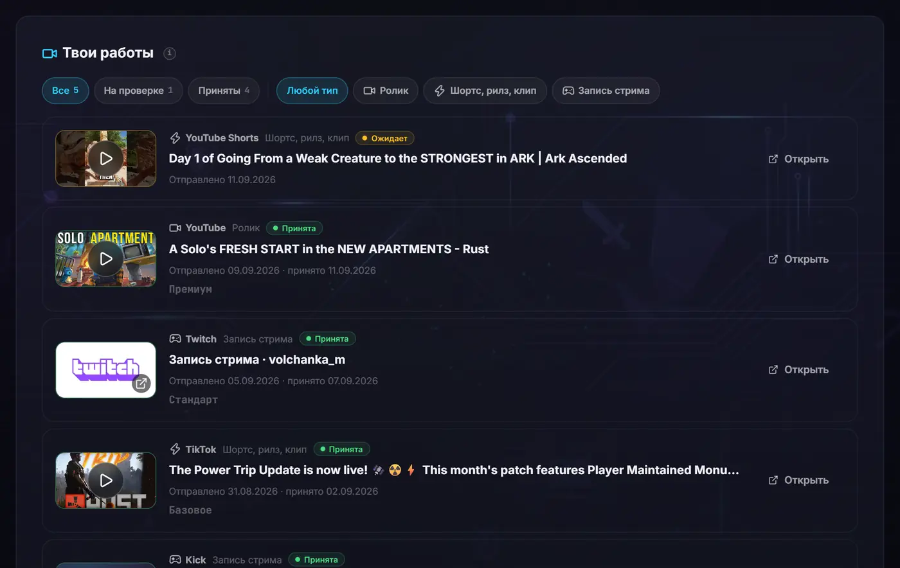This screenshot has height=568, width=900.
Task: Click the lightning icon beside YouTube Shorts
Action: [x=175, y=138]
